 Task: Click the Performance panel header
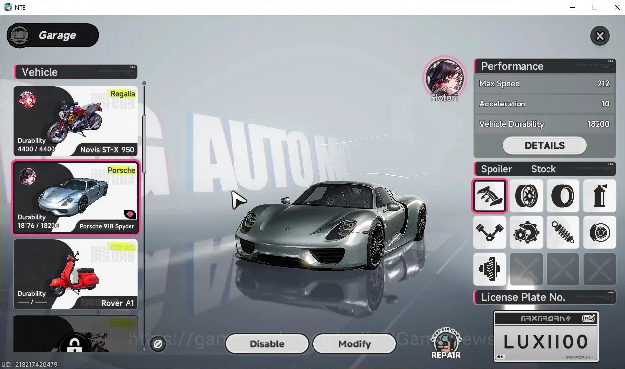pos(545,66)
